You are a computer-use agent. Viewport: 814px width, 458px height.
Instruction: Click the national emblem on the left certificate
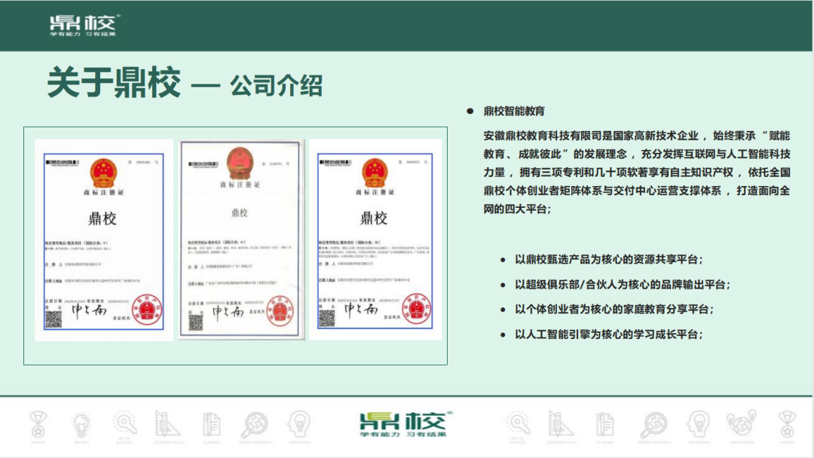(104, 173)
